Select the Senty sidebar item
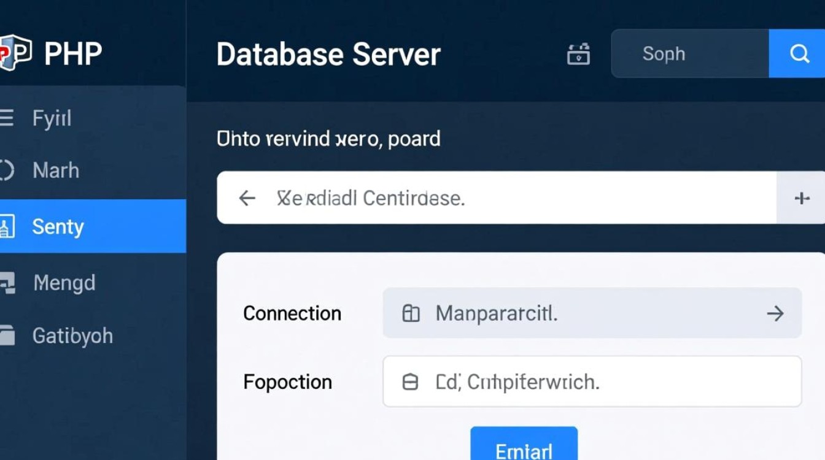This screenshot has width=825, height=460. coord(92,226)
